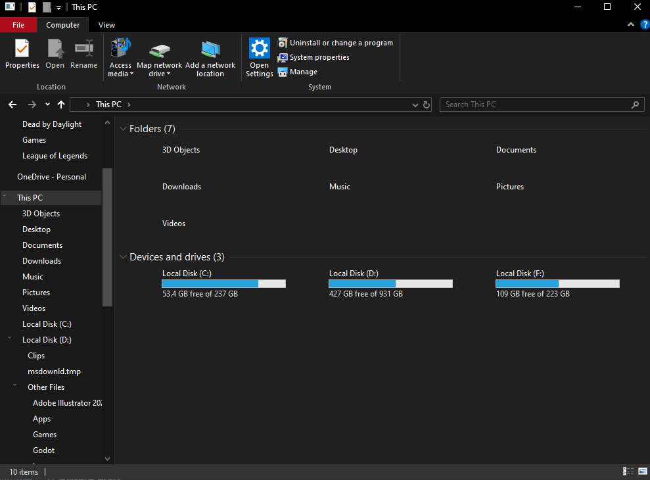Image resolution: width=650 pixels, height=480 pixels.
Task: Click inside the Search This PC field
Action: (542, 105)
